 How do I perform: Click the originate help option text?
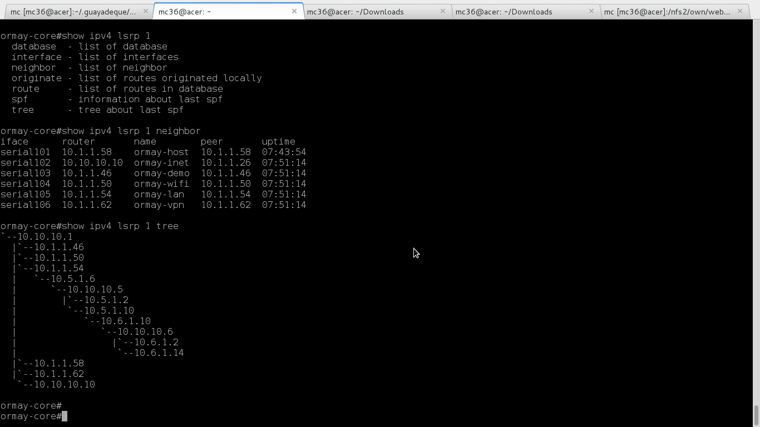[36, 78]
